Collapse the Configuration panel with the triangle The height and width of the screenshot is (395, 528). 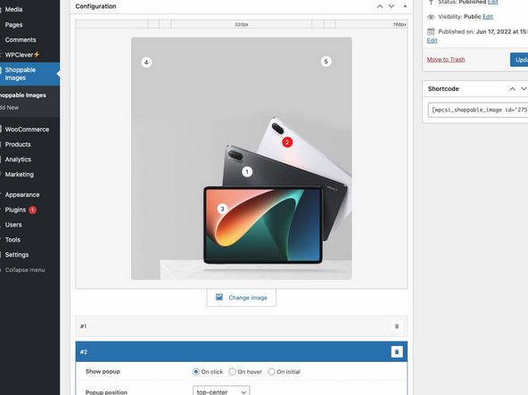(x=405, y=6)
